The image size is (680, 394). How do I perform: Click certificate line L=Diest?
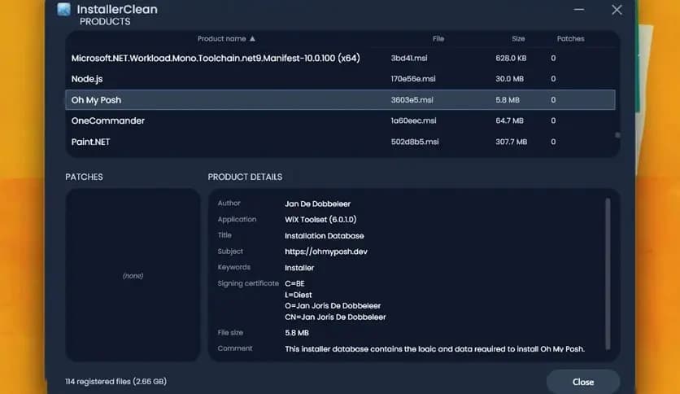(x=298, y=295)
